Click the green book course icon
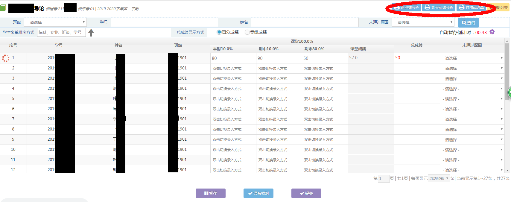This screenshot has height=202, width=511. [x=3, y=8]
